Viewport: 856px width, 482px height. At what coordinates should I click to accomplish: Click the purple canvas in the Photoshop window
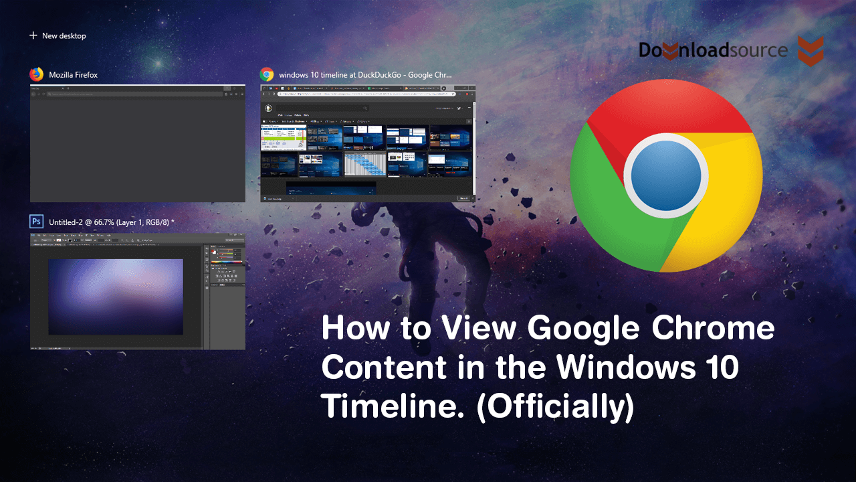(x=116, y=297)
